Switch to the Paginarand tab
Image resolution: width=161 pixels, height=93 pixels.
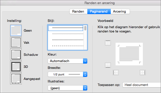click(x=99, y=11)
